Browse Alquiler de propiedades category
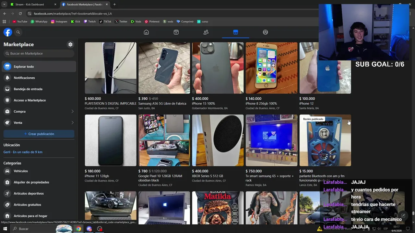 39,182
